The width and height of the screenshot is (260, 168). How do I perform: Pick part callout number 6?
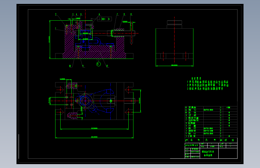pyautogui.click(x=99, y=14)
